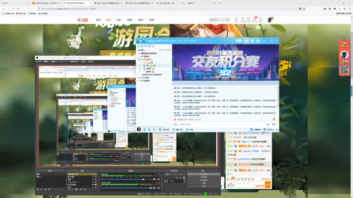Move scene up in OBS Scenes panel
Screen dimensions: 353x198
[x=45, y=189]
